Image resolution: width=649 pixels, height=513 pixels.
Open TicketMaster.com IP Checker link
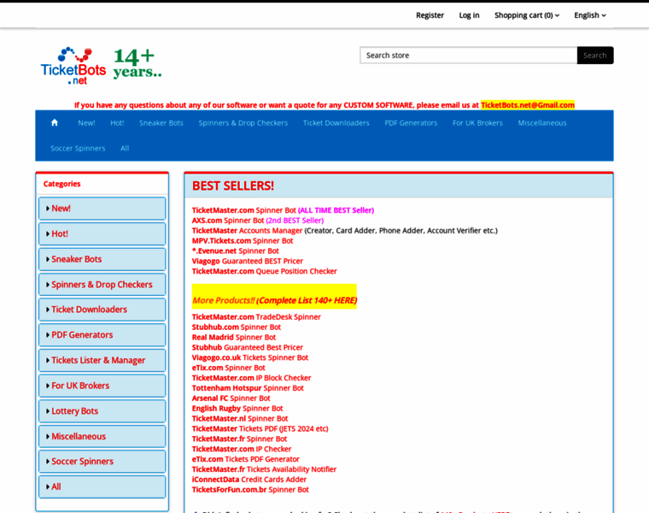tap(242, 449)
